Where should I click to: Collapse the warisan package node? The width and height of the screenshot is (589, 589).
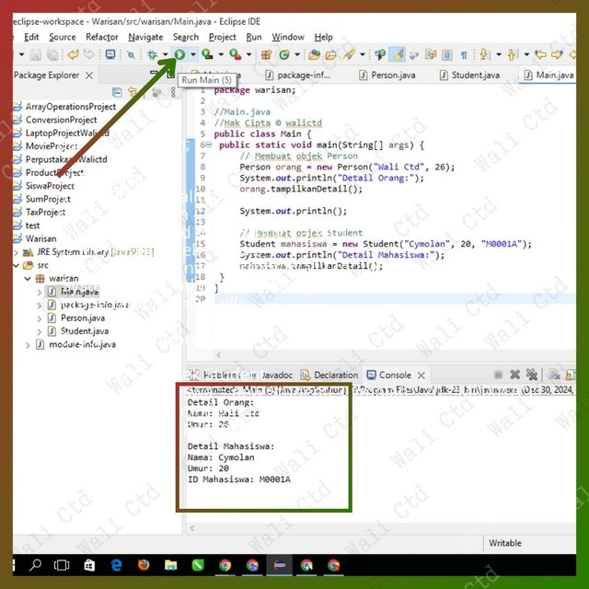click(28, 279)
